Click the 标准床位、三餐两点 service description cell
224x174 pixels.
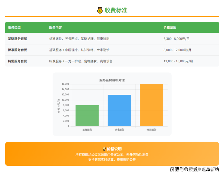tap(79, 39)
